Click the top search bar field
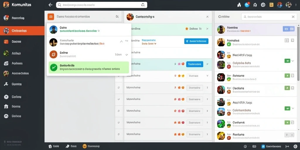The width and height of the screenshot is (300, 150). (102, 5)
